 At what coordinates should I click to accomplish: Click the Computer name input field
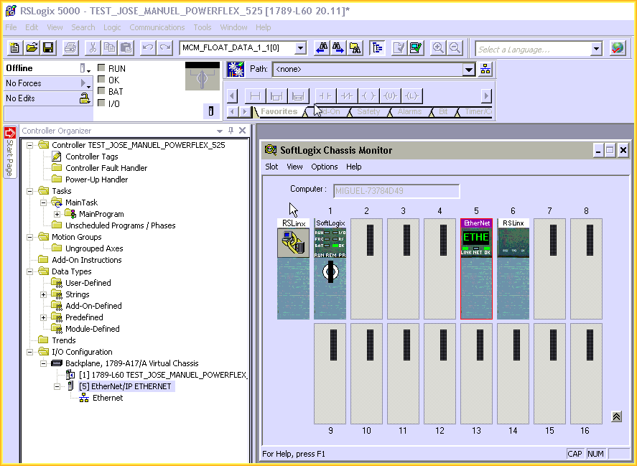coord(395,191)
